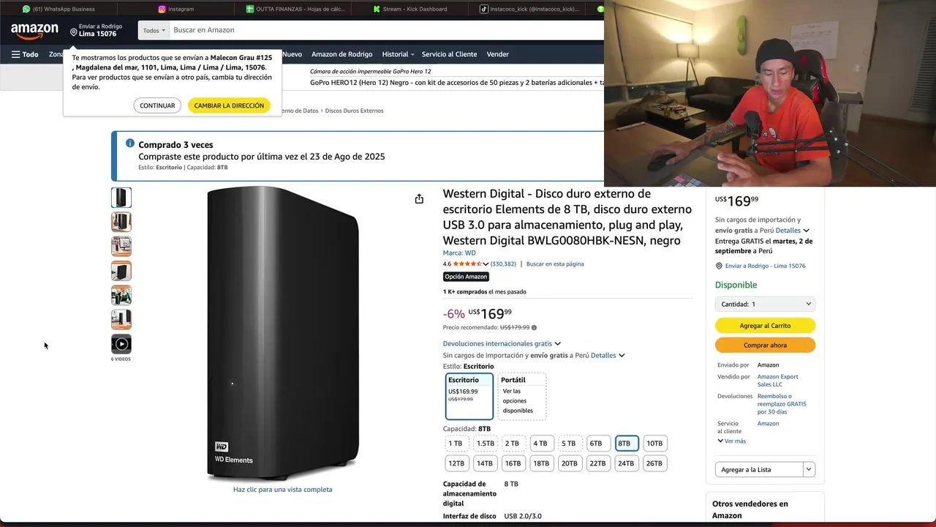
Task: Expand Detalles next to envío gratis a Perú
Action: click(608, 356)
